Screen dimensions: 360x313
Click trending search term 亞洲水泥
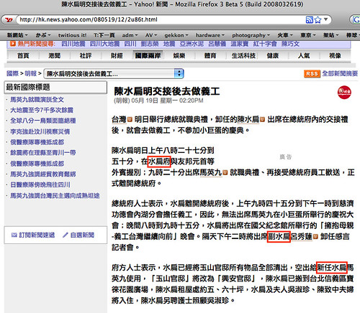click(x=192, y=44)
